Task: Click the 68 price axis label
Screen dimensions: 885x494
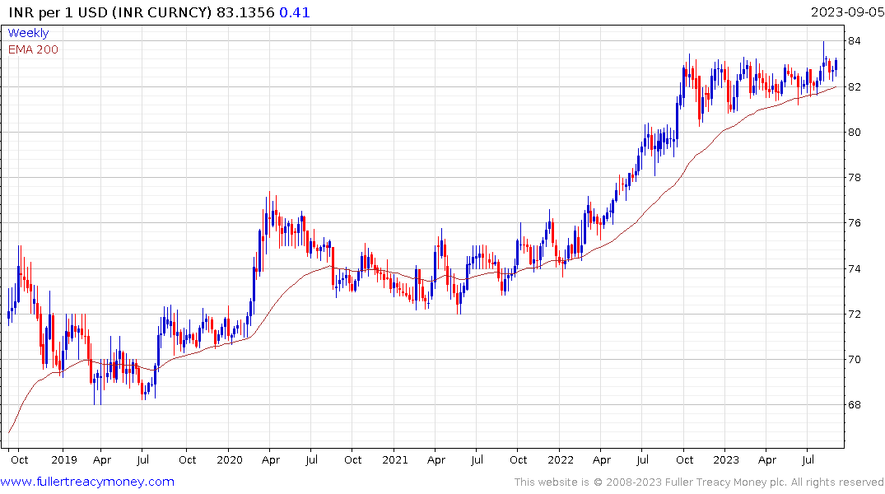Action: point(854,405)
